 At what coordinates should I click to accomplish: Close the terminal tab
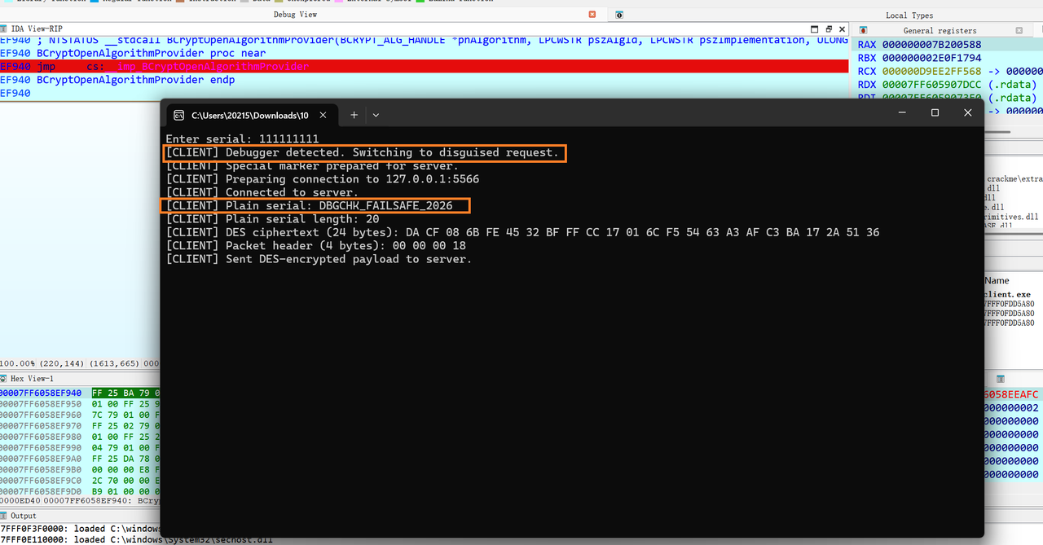323,116
